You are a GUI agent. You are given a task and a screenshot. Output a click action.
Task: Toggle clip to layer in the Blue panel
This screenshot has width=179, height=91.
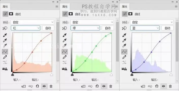point(143,86)
